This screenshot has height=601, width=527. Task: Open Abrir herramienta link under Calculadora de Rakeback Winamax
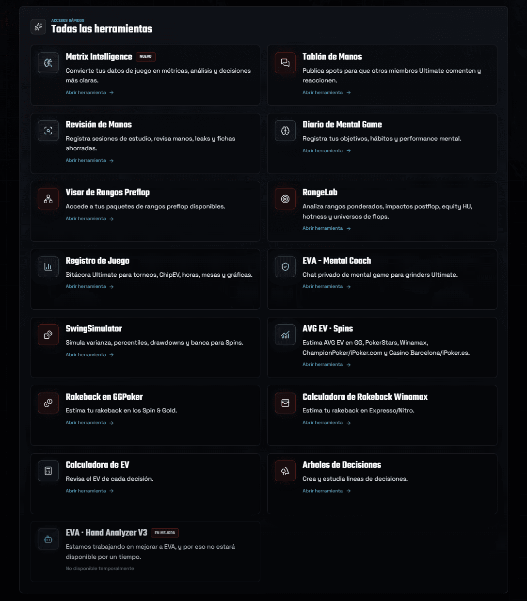pyautogui.click(x=326, y=423)
